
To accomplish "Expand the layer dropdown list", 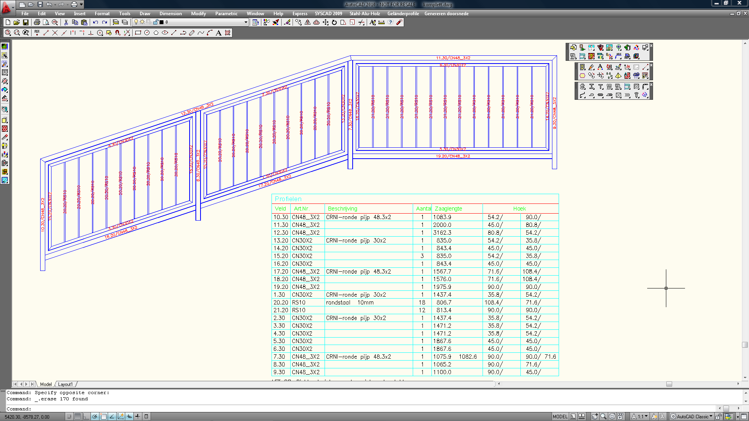I will coord(246,22).
